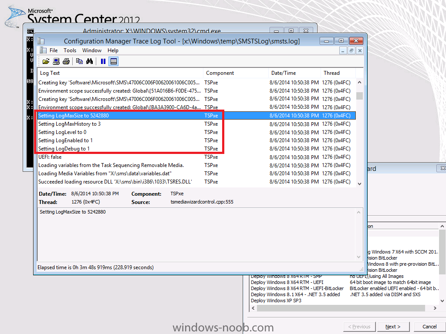Close the Configuration Manager Trace Log Tool window

tap(356, 41)
